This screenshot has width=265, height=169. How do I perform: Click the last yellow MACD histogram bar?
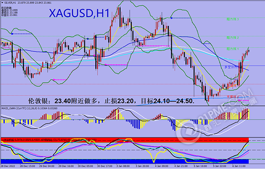(249, 114)
